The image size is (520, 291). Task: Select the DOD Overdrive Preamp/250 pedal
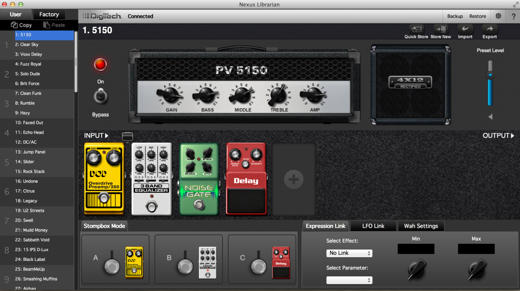tap(104, 179)
